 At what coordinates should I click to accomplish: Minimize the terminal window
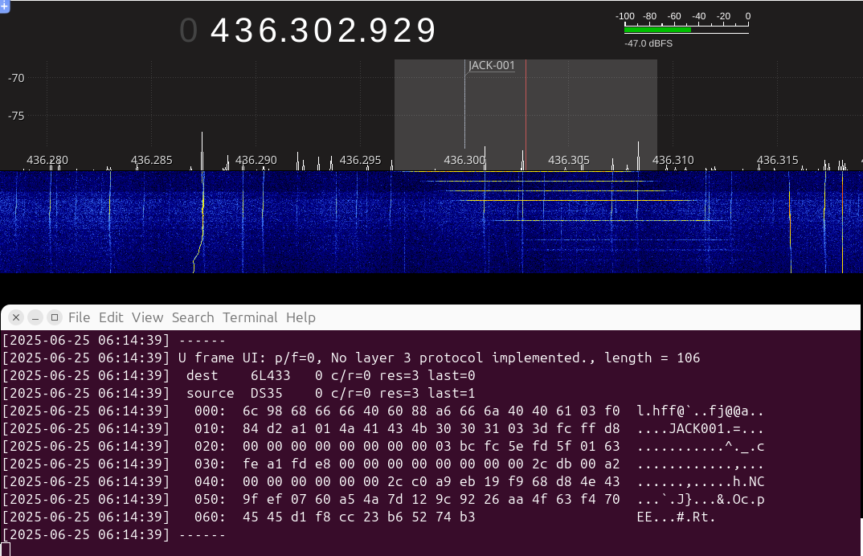(x=35, y=317)
